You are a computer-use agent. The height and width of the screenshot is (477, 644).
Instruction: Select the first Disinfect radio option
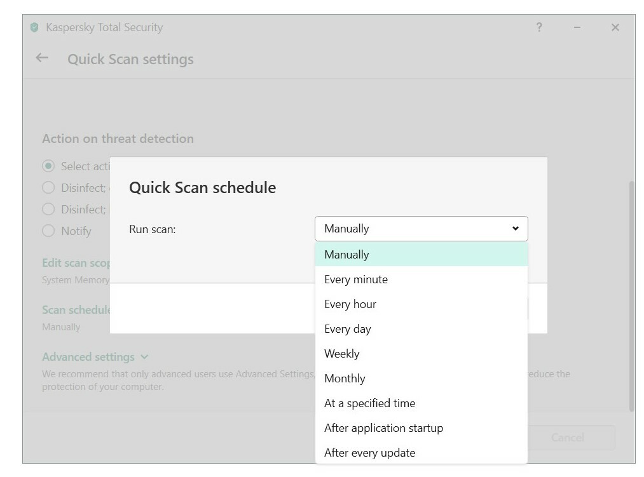48,187
